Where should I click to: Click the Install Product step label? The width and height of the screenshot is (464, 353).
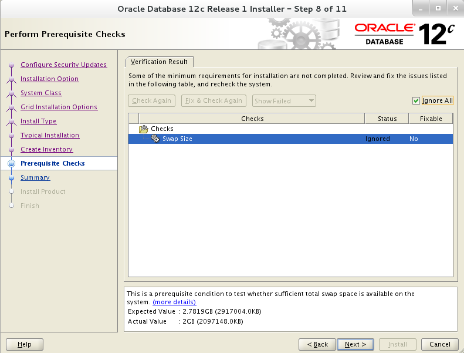pyautogui.click(x=43, y=191)
